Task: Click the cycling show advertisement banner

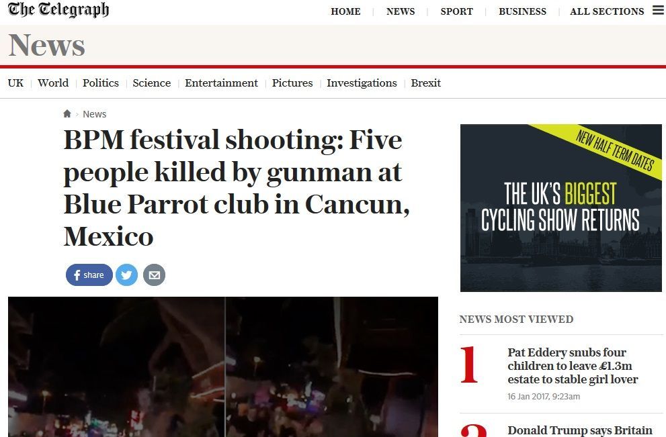Action: coord(560,207)
